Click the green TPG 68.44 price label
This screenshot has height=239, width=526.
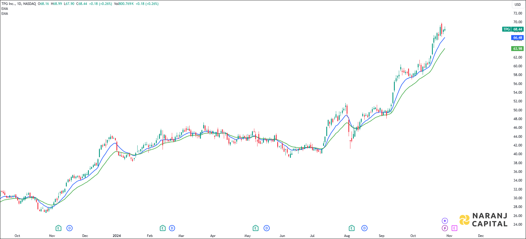point(513,29)
